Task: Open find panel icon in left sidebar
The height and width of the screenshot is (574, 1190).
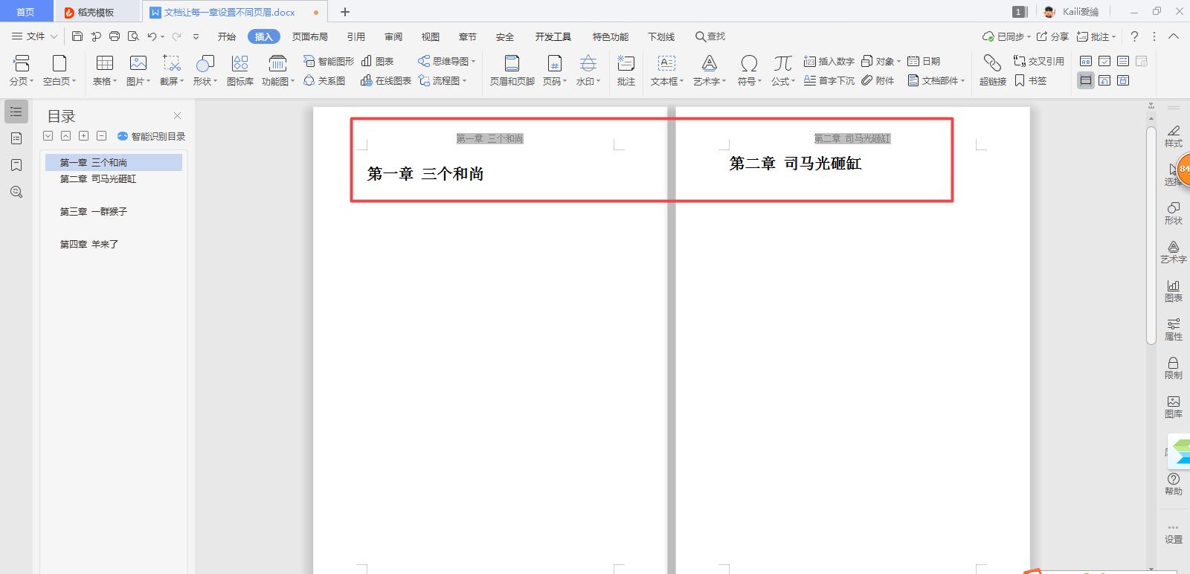Action: [16, 192]
